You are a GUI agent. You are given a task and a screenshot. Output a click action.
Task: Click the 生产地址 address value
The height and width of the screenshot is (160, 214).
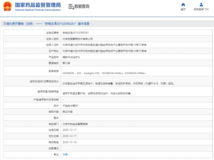104,51
